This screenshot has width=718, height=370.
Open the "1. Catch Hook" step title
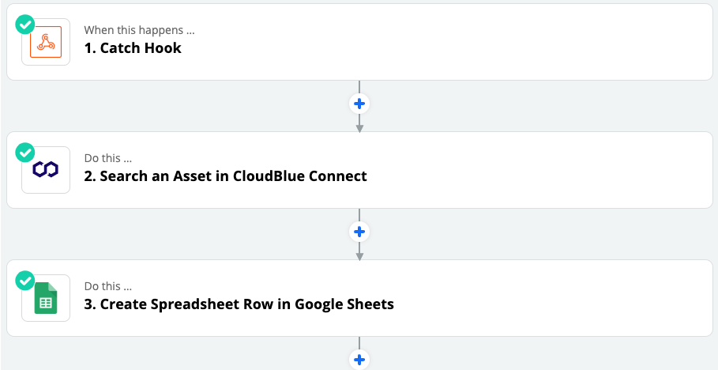click(133, 48)
